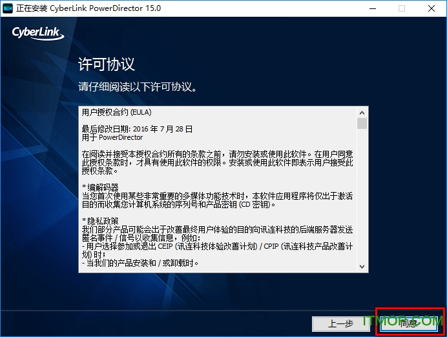Click the 许可协议 heading
Image resolution: width=447 pixels, height=337 pixels.
click(107, 65)
